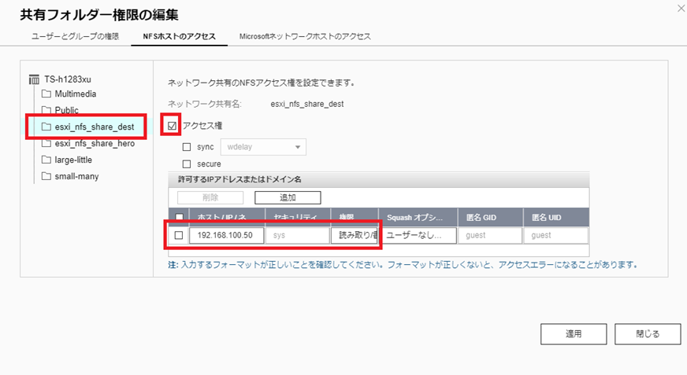Switch to Microsoftネットワークホストのアクセス tab
This screenshot has height=375, width=687.
click(305, 36)
